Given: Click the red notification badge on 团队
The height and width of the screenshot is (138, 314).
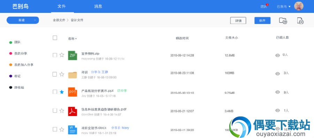Looking at the screenshot, I should tap(267, 5).
